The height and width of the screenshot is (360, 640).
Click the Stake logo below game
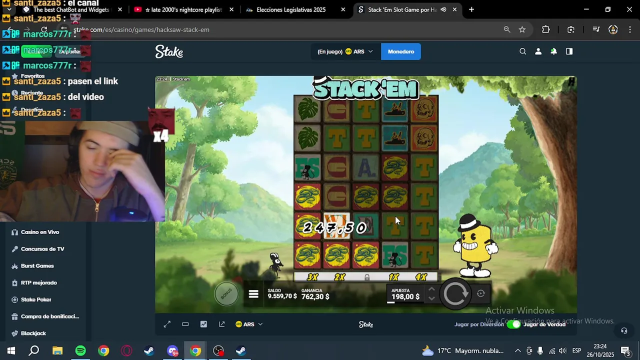click(366, 324)
